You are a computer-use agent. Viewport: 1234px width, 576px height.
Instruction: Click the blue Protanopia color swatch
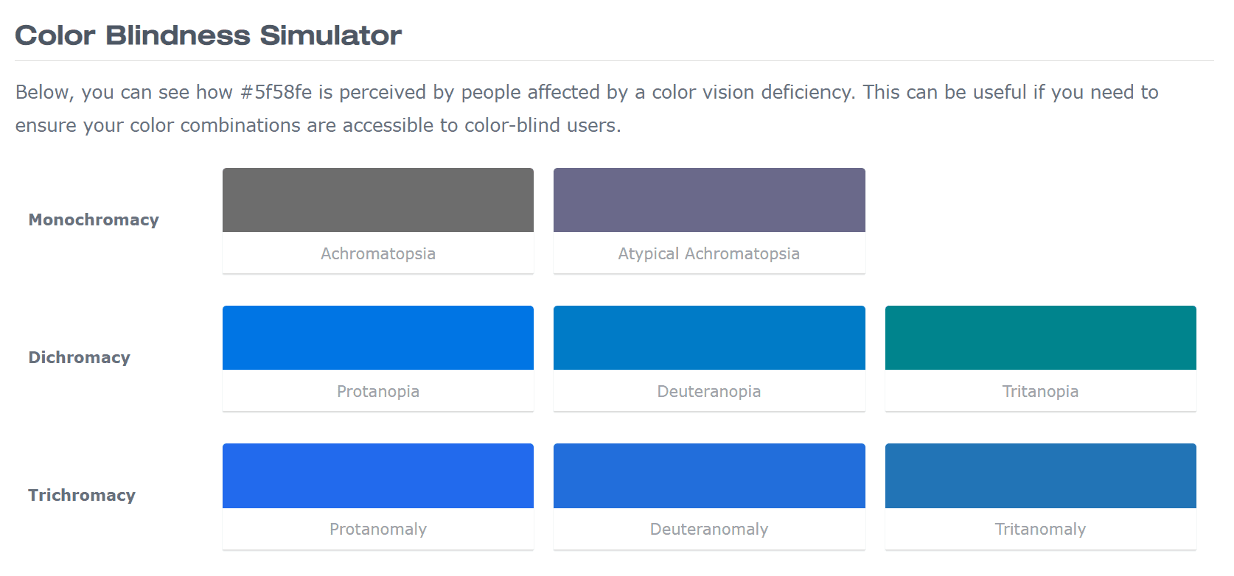(378, 337)
